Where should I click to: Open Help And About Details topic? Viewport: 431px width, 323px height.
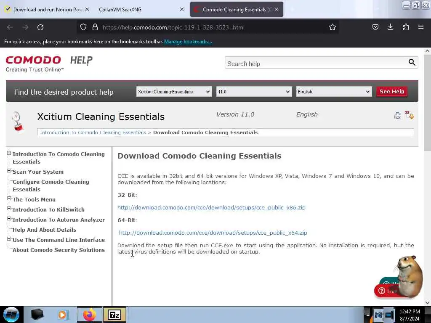[45, 230]
